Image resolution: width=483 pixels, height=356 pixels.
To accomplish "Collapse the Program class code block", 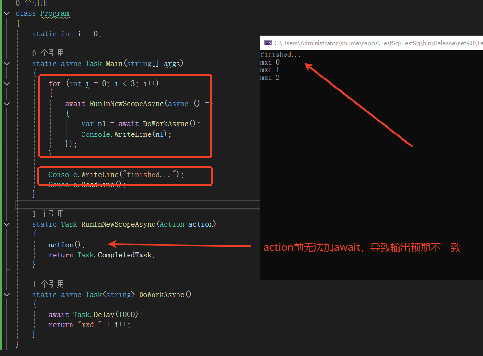I will tap(7, 13).
